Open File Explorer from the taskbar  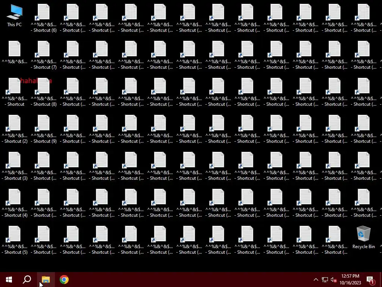46,280
